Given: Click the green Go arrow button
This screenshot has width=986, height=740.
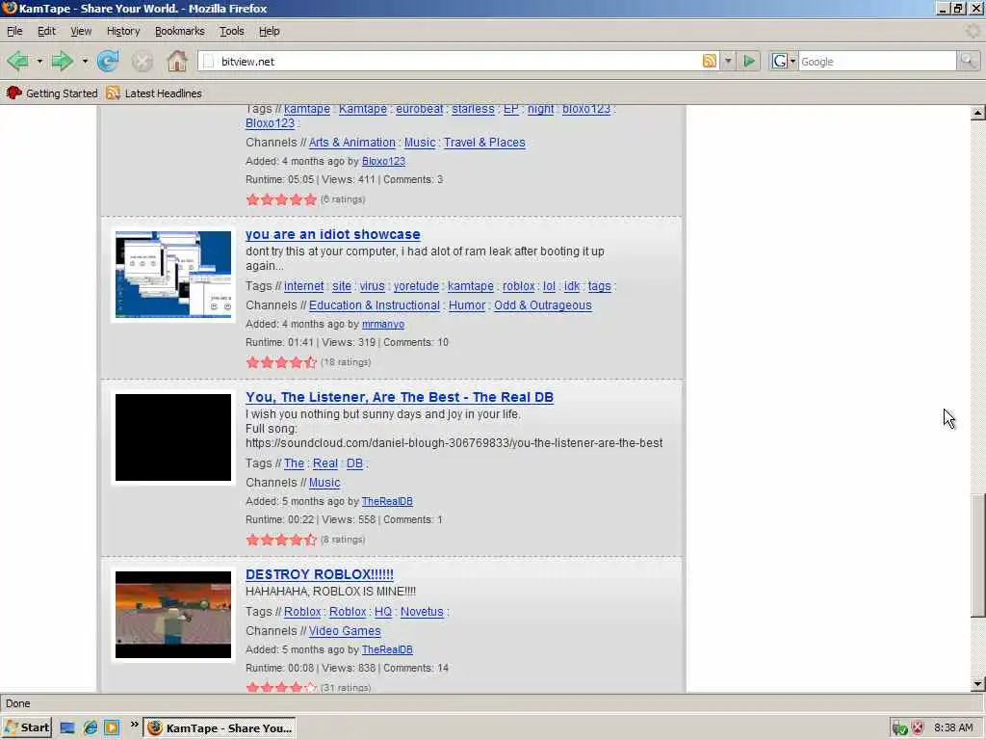Looking at the screenshot, I should click(x=749, y=61).
